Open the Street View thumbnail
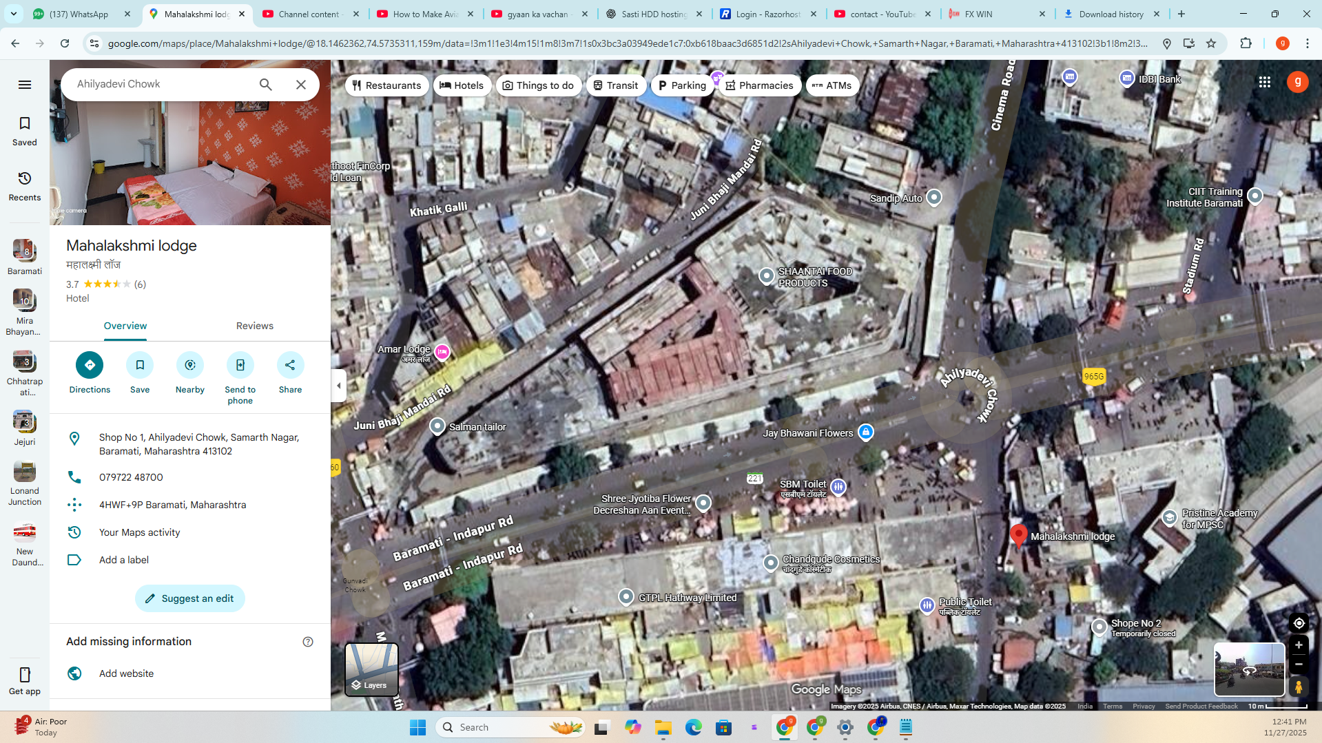The image size is (1322, 743). pyautogui.click(x=1248, y=669)
